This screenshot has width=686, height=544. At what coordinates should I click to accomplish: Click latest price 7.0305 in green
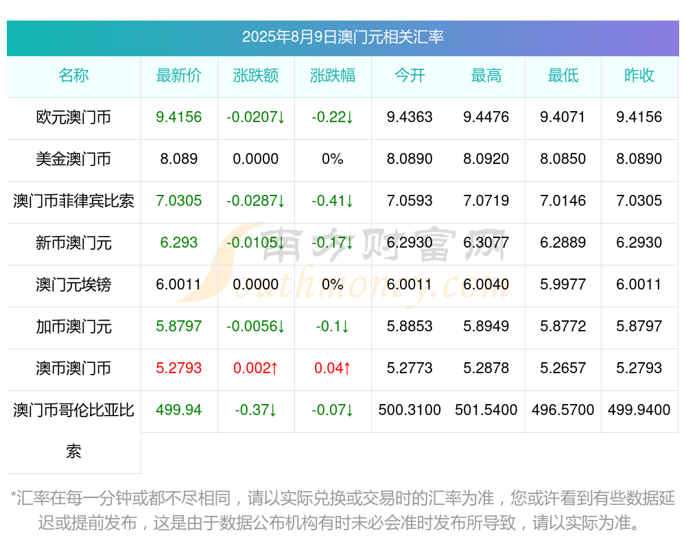[179, 200]
